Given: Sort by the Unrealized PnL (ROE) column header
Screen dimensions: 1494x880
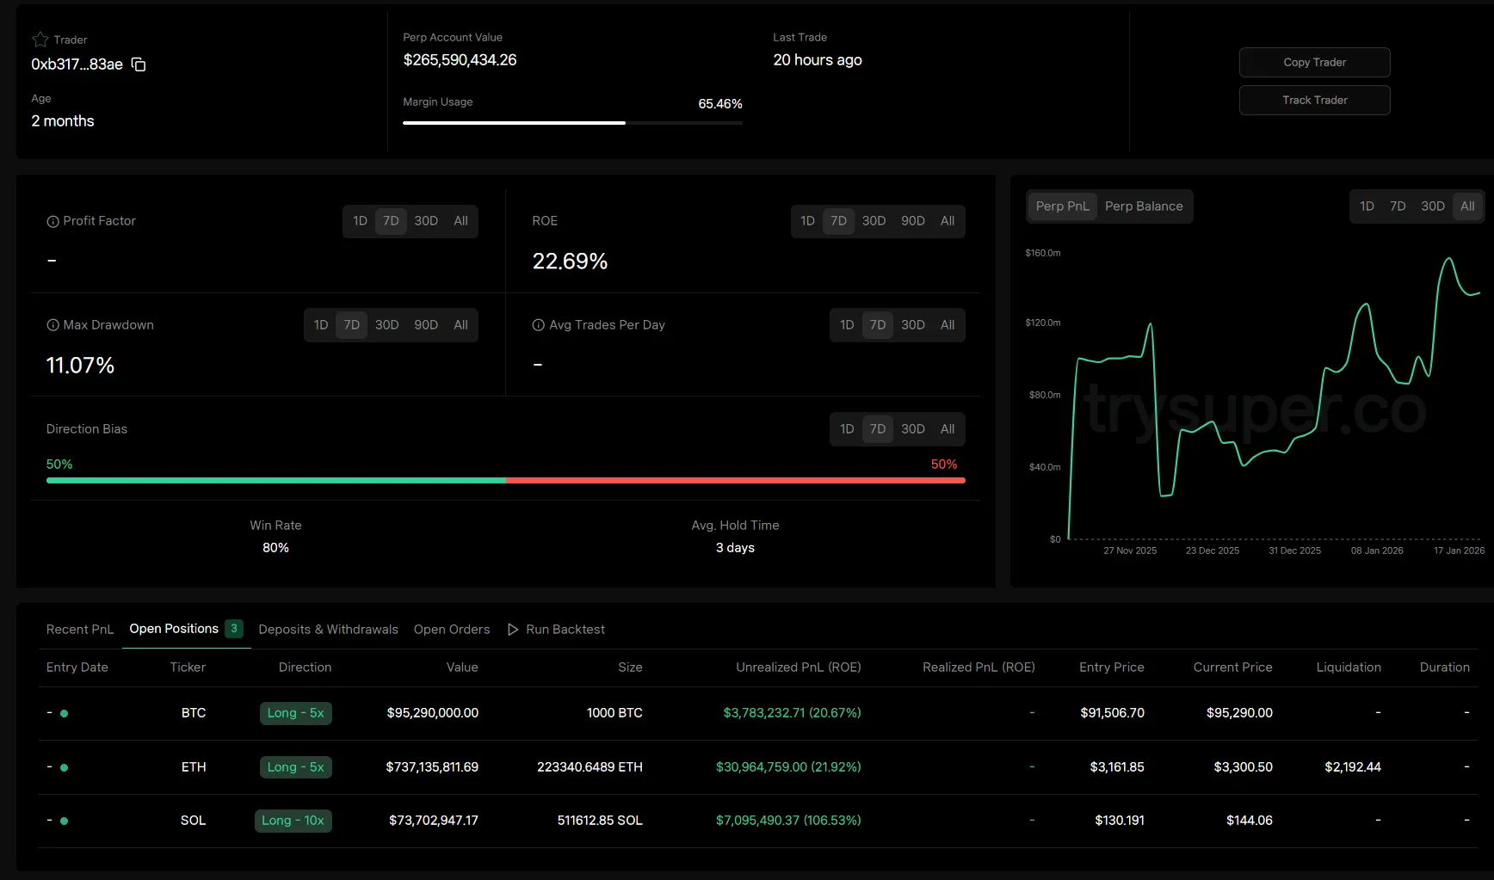Looking at the screenshot, I should [x=798, y=668].
